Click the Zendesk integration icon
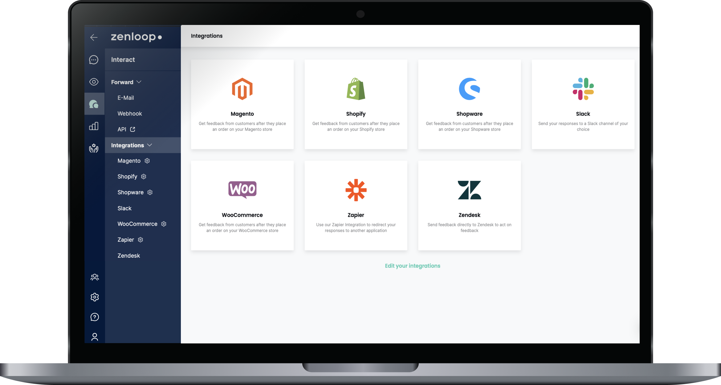The width and height of the screenshot is (721, 385). click(x=469, y=190)
